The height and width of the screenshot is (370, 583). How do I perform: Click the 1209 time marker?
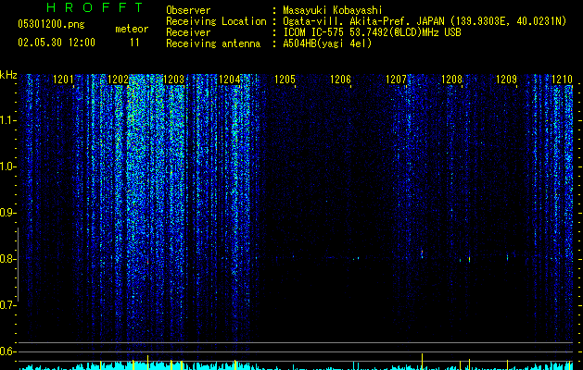point(506,79)
